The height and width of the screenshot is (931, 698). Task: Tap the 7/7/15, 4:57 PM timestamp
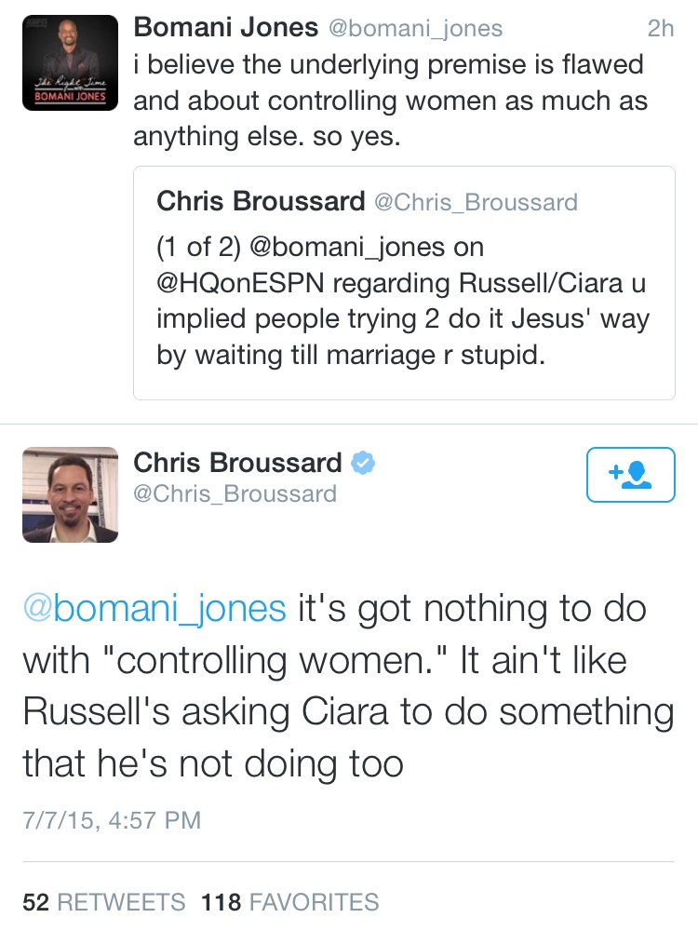pyautogui.click(x=112, y=819)
